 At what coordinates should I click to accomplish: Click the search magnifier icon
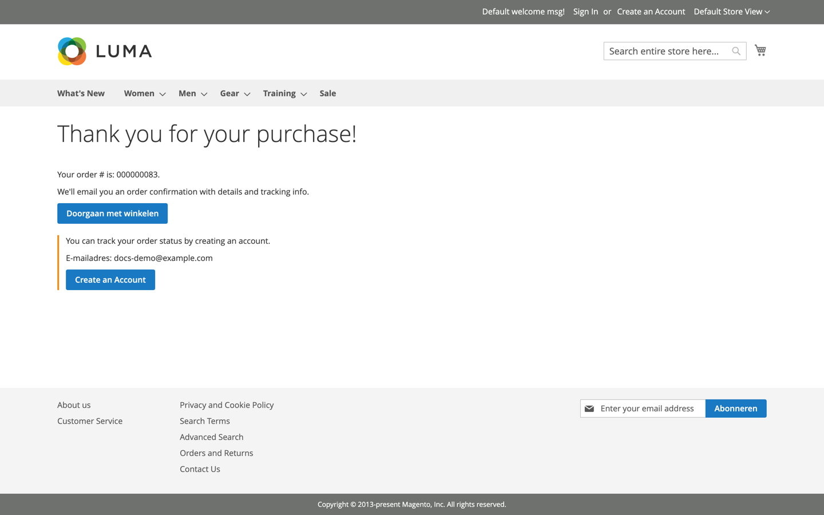(736, 51)
